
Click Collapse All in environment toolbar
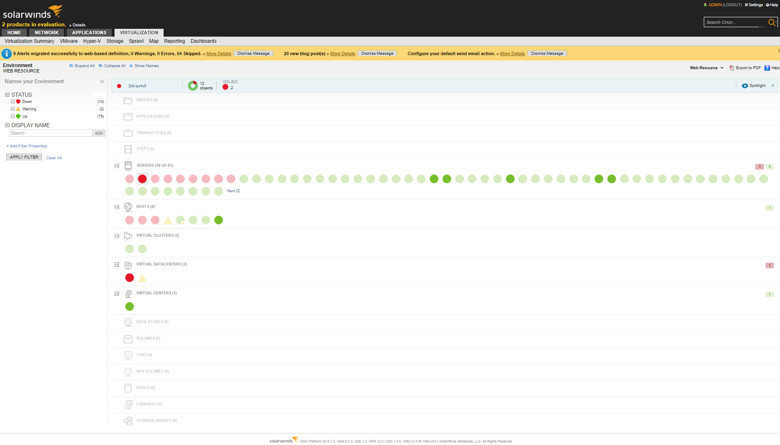coord(112,66)
